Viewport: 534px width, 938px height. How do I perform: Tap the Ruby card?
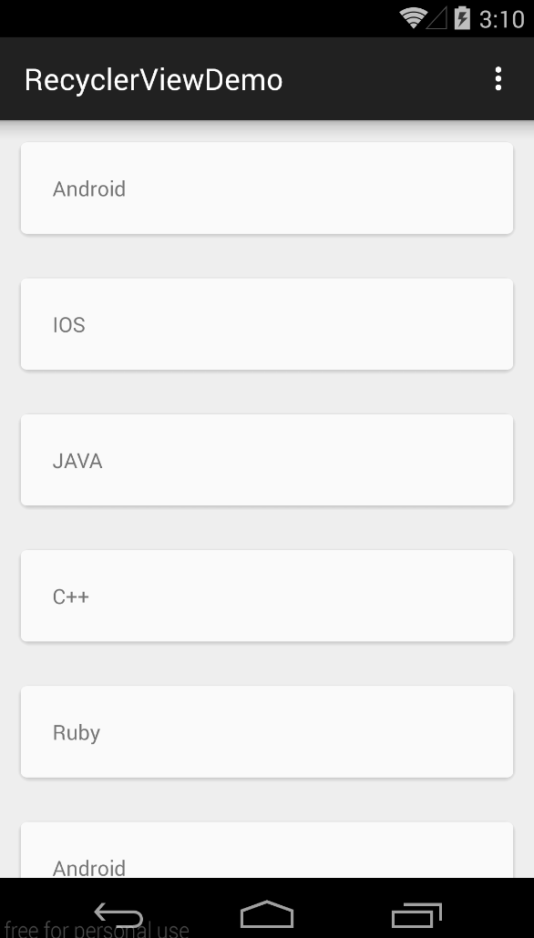click(267, 731)
